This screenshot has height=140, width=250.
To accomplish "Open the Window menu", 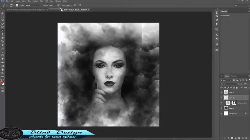I will tap(58, 1).
